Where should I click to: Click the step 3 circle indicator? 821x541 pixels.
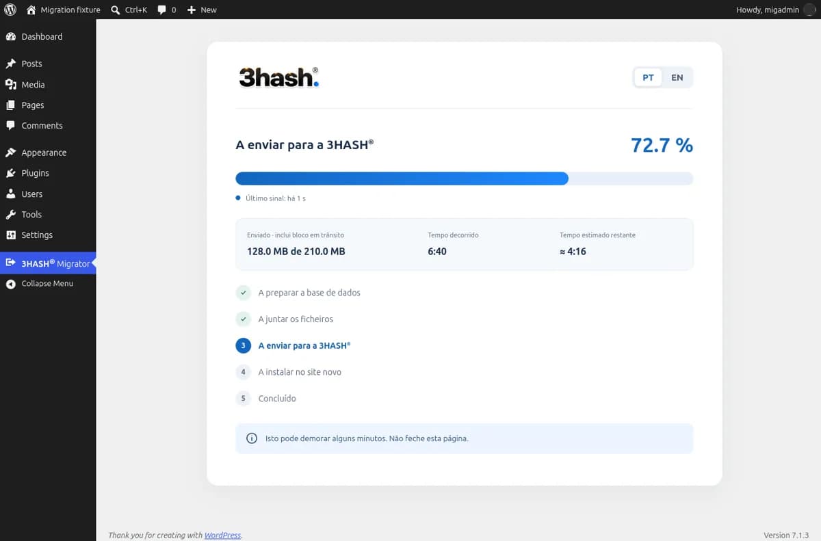(244, 345)
